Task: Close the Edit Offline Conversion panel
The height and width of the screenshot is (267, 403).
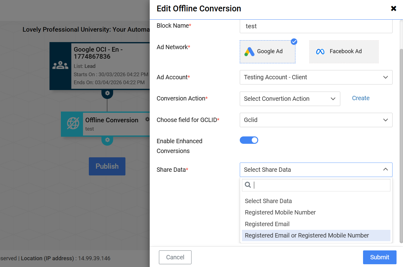Action: [393, 9]
